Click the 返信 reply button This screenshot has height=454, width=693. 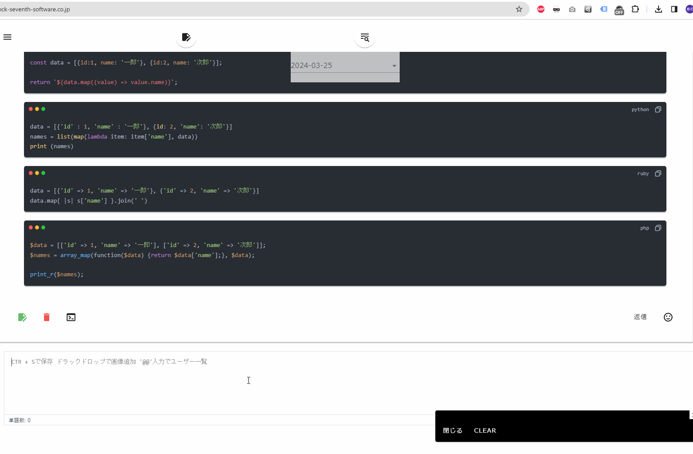coord(640,317)
